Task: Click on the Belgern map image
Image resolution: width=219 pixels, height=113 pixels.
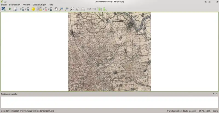Action: point(109,52)
